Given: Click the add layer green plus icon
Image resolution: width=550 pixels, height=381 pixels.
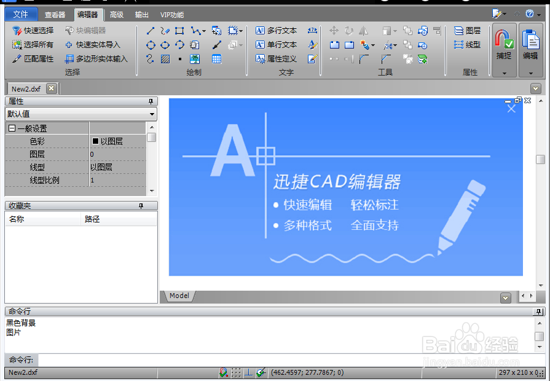Looking at the screenshot, I should point(423,59).
